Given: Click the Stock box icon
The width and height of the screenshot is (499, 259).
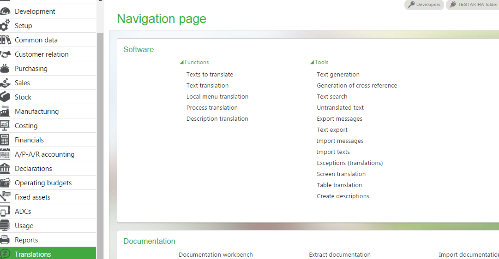Looking at the screenshot, I should point(5,97).
